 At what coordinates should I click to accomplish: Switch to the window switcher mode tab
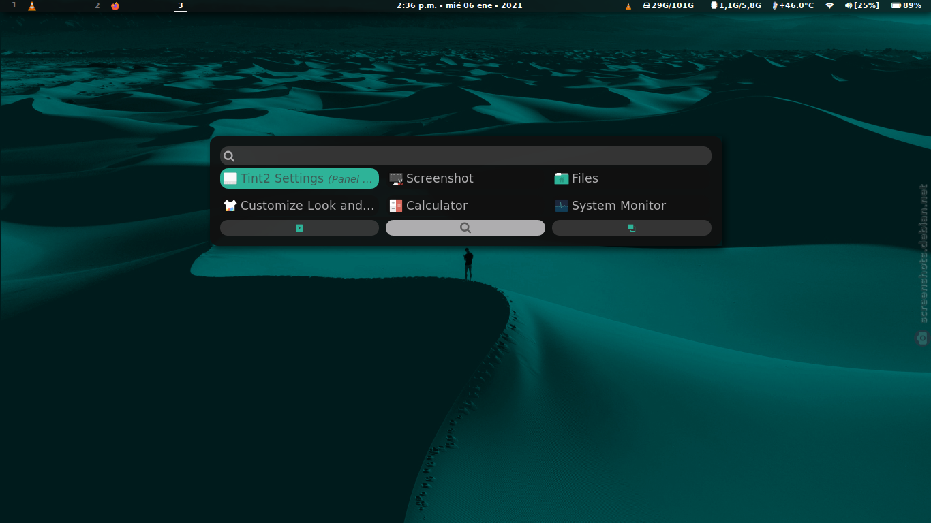coord(632,228)
